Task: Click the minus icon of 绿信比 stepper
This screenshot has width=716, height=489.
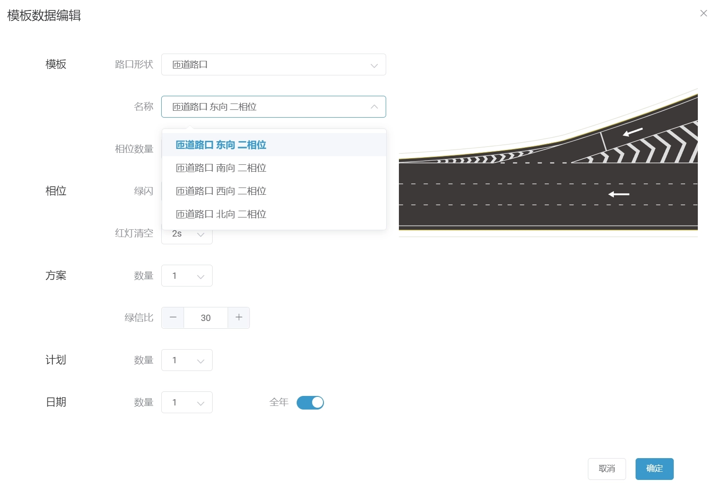Action: coord(173,317)
